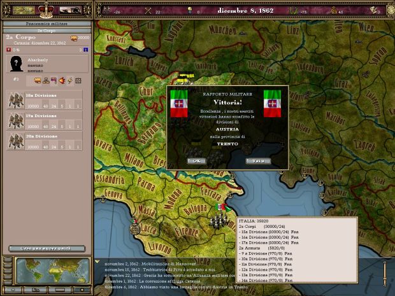Click the Milano province label on map

tap(134, 160)
